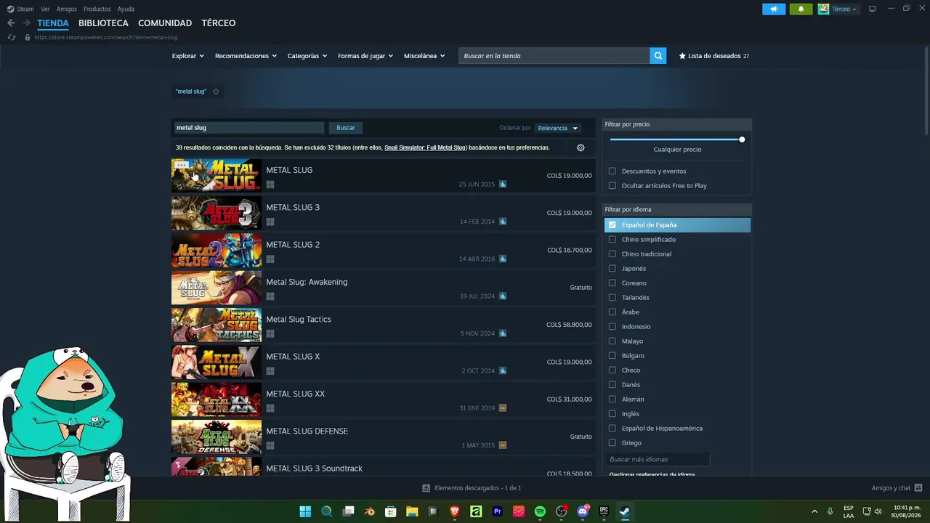Click the magnifier search button in store
Viewport: 930px width, 523px height.
click(x=658, y=56)
